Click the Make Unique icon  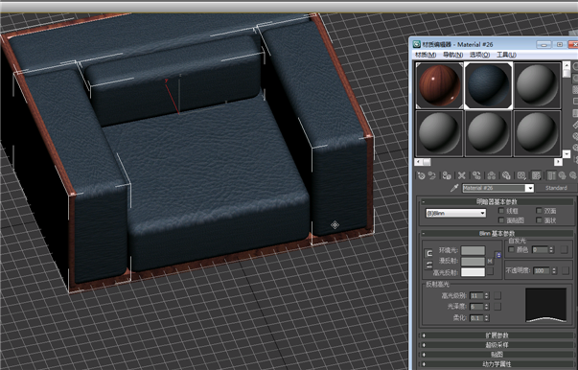492,175
